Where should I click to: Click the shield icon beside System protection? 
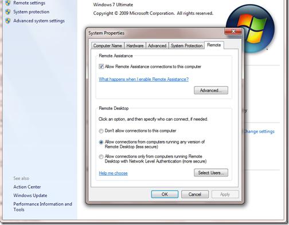8,12
